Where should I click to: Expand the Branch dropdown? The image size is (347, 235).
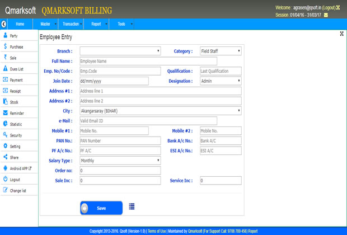coord(120,51)
